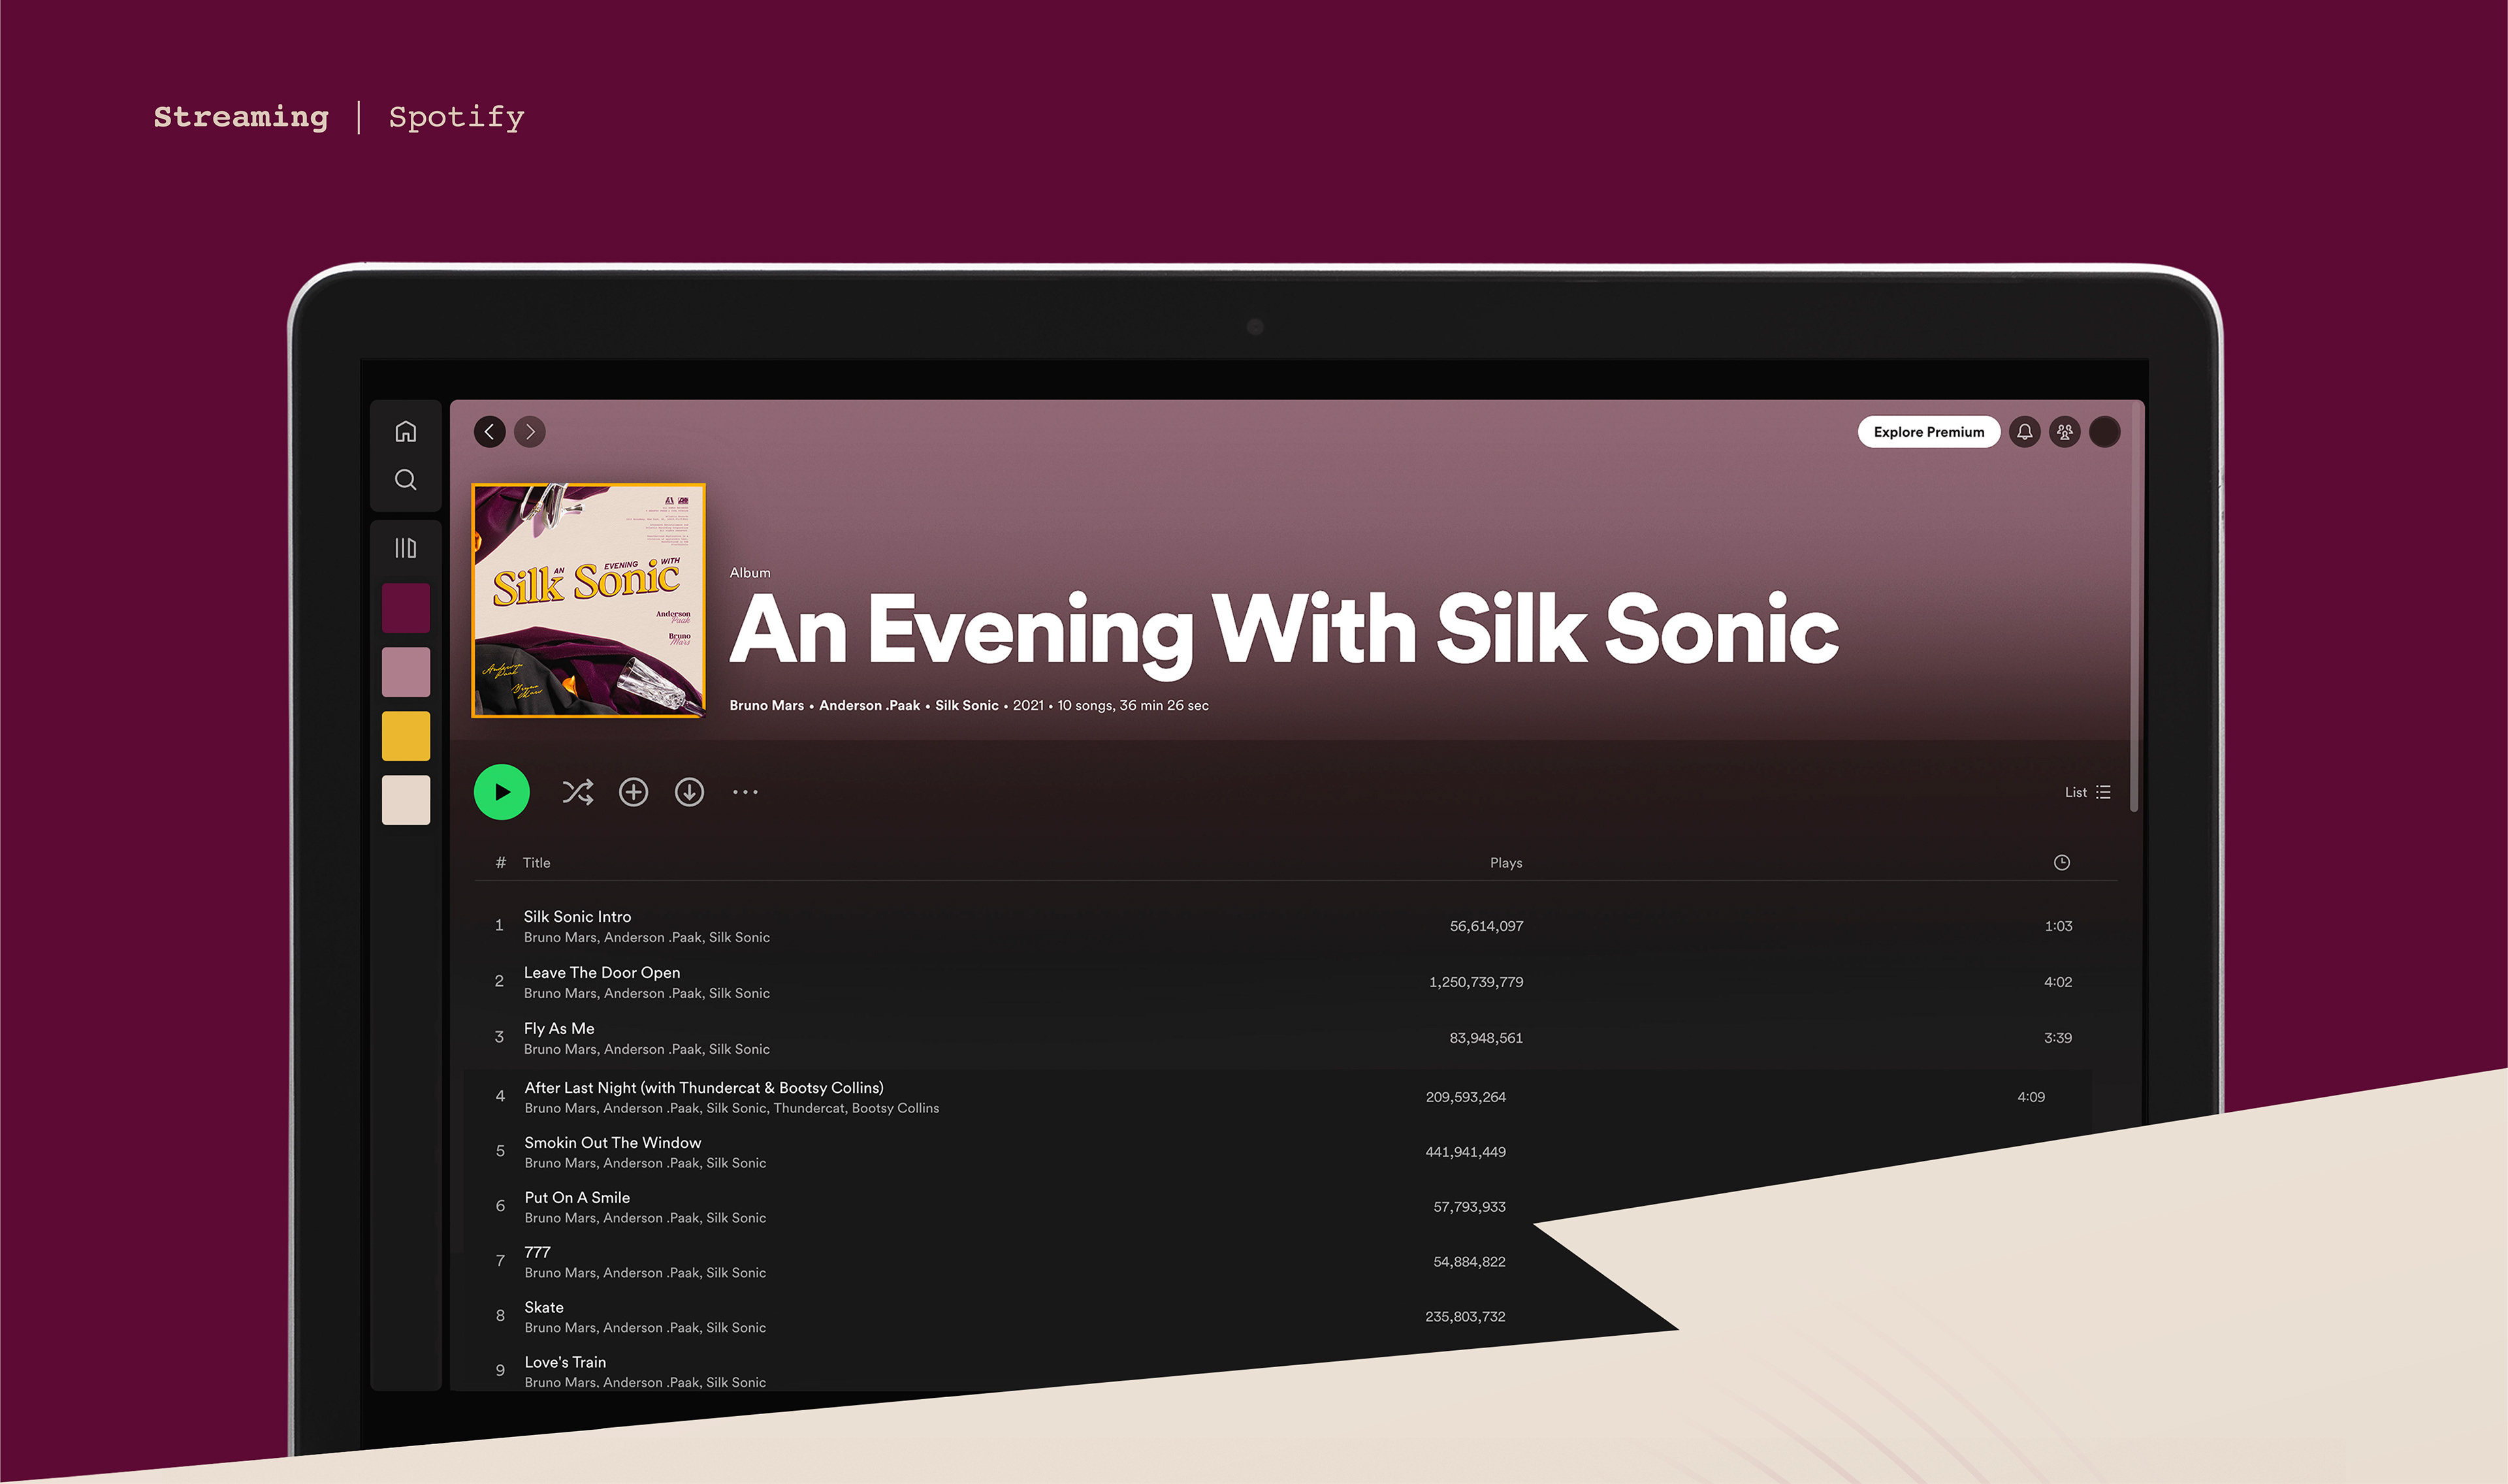Open the Friend Activity icon
Screen dimensions: 2508x1484
coord(2064,432)
